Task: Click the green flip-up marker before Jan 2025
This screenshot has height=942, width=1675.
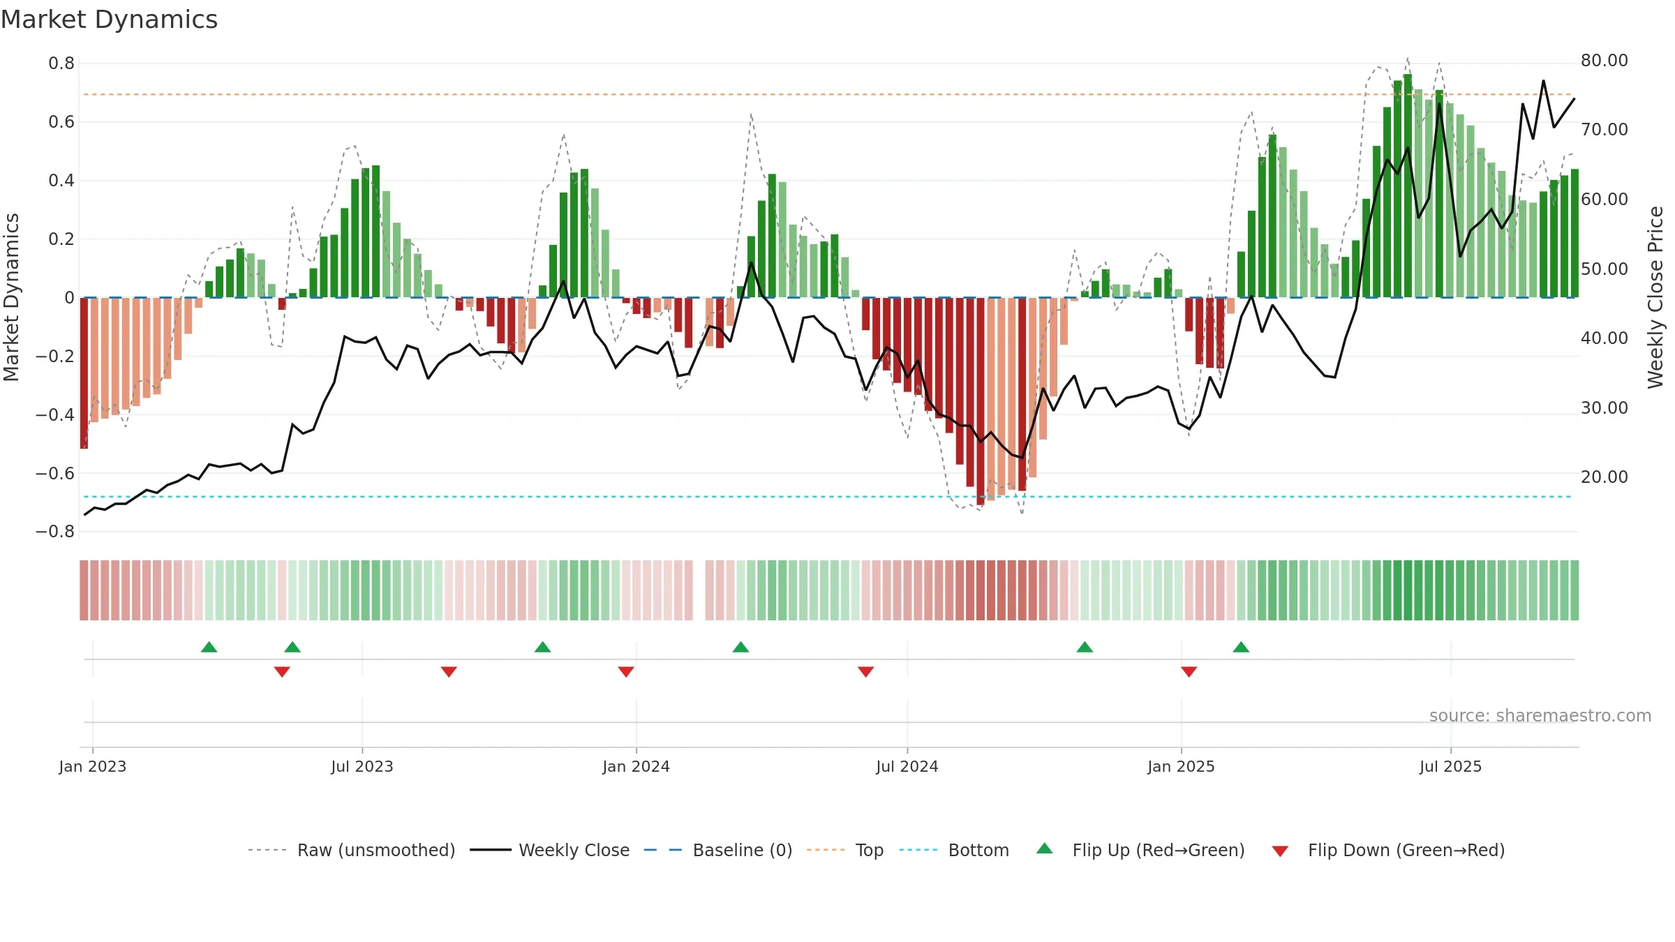Action: coord(1085,647)
